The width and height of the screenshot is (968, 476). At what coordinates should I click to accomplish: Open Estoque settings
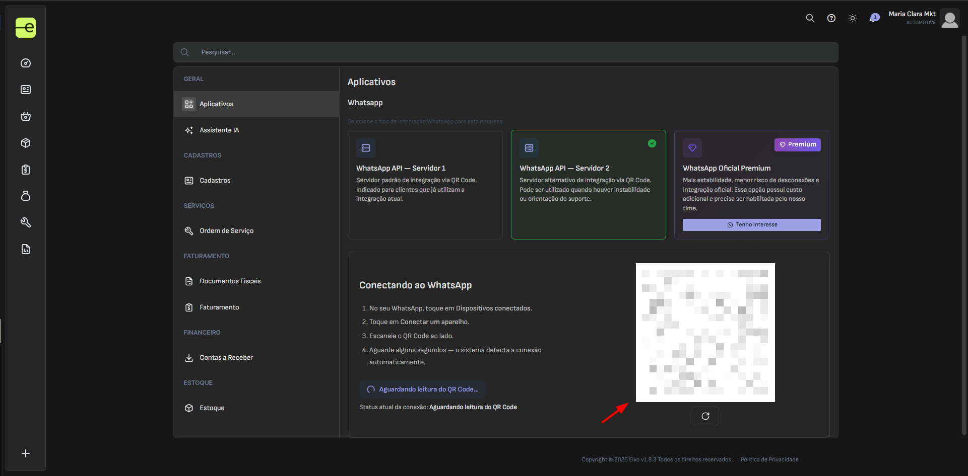(256, 408)
